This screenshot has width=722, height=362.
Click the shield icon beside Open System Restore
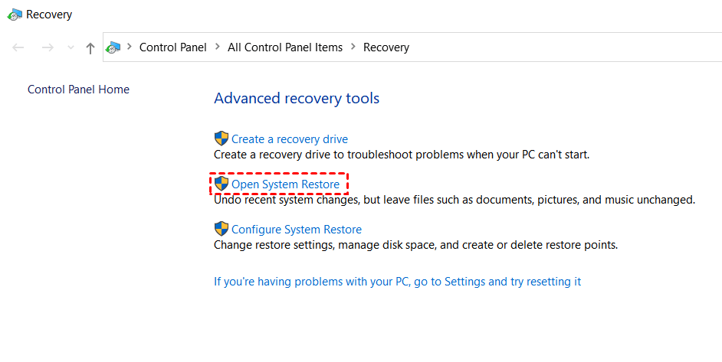tap(222, 184)
